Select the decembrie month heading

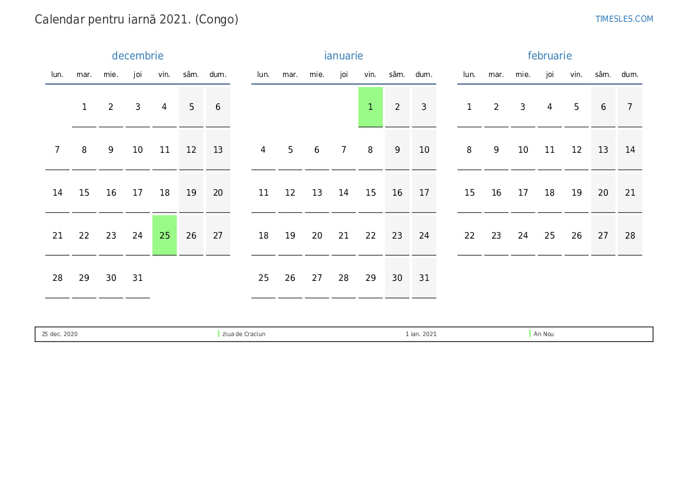[138, 56]
